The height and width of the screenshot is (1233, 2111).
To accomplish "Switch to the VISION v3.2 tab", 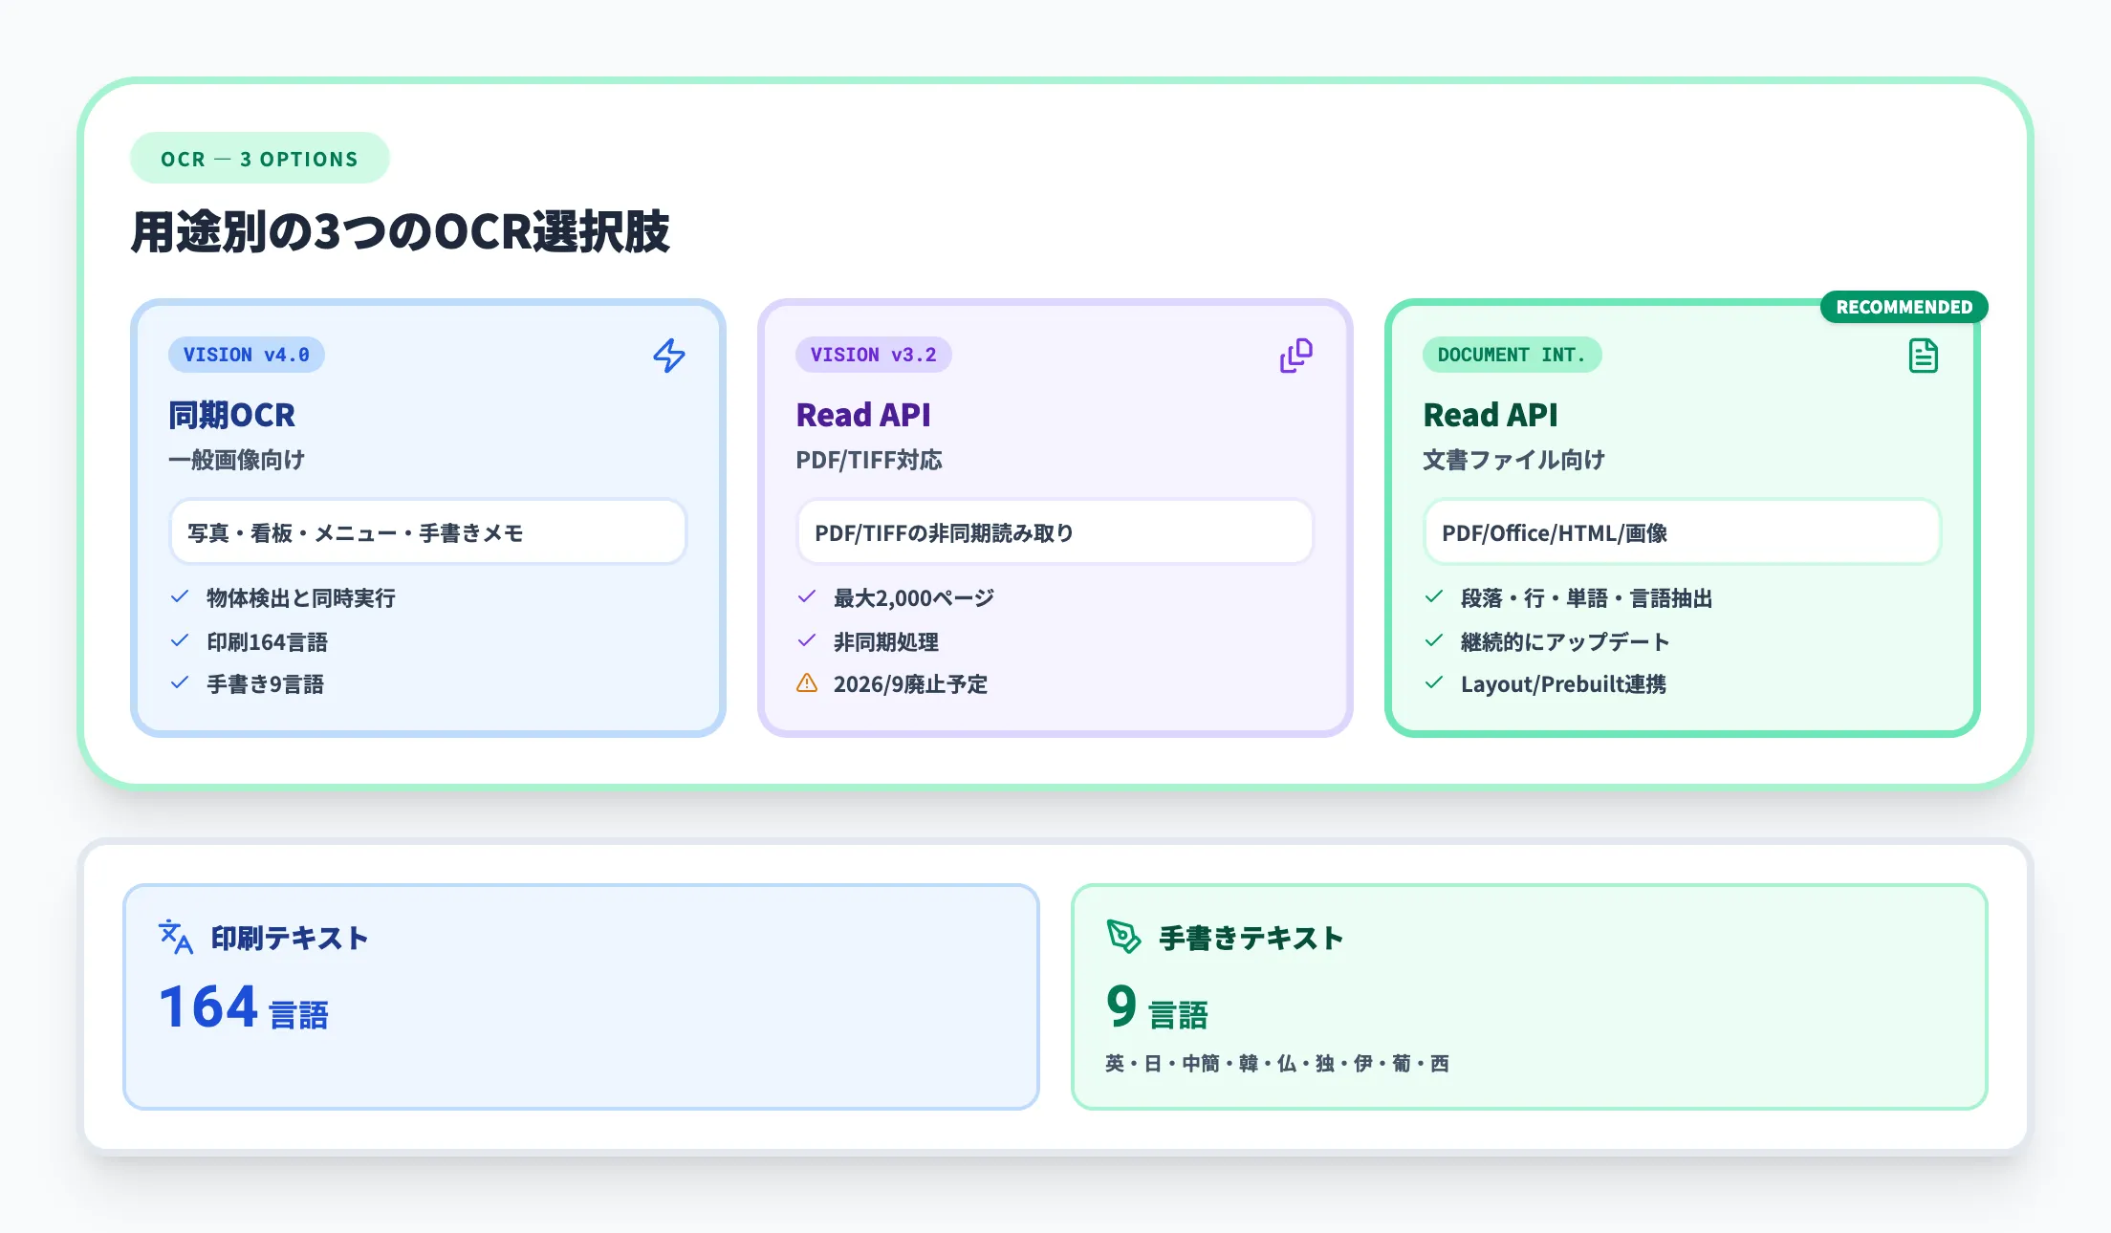I will click(874, 355).
